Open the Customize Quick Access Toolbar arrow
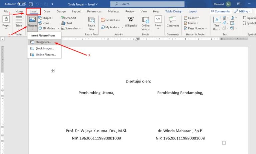The image size is (256, 154). point(52,4)
